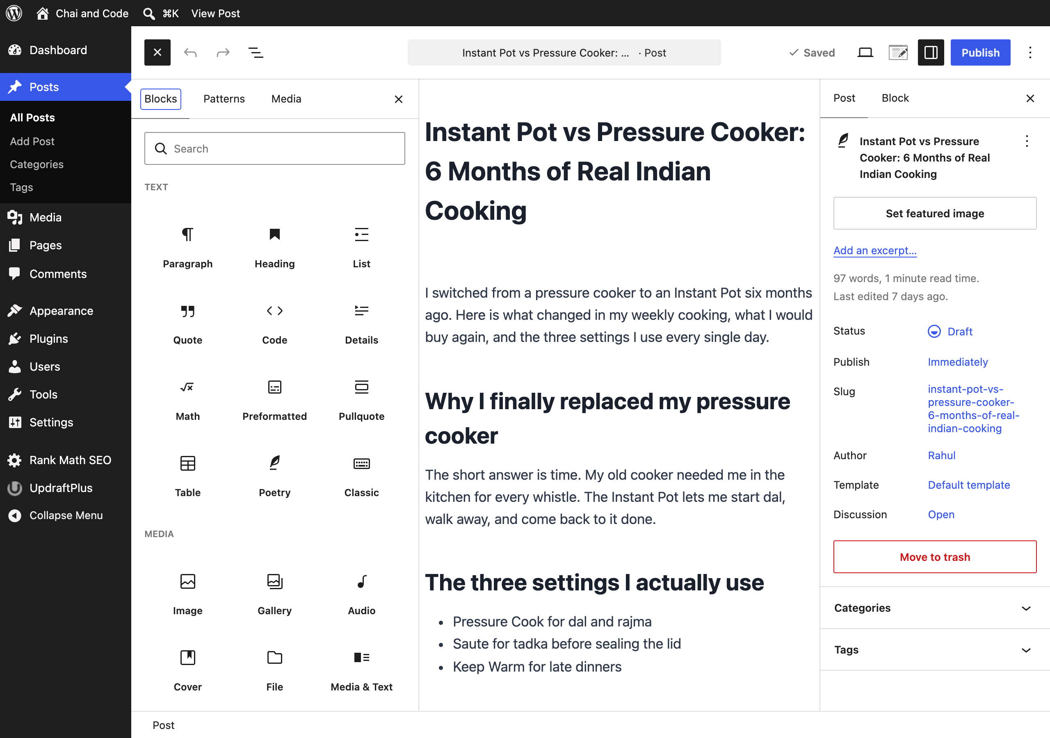Viewport: 1050px width, 738px height.
Task: Toggle the block inserter closed
Action: point(157,52)
